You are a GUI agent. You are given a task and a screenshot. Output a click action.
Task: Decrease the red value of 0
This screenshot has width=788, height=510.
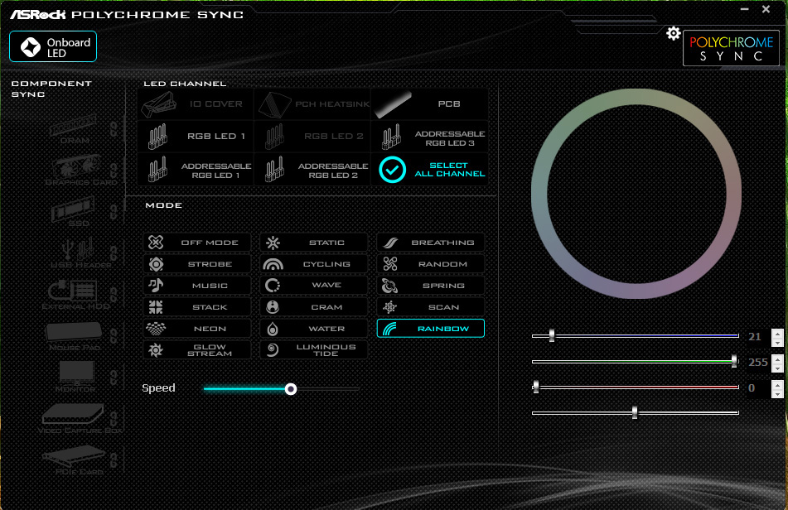(x=777, y=393)
